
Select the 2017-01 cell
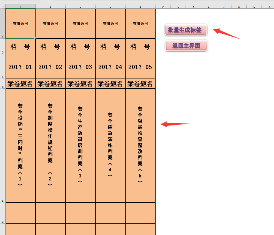click(x=20, y=66)
